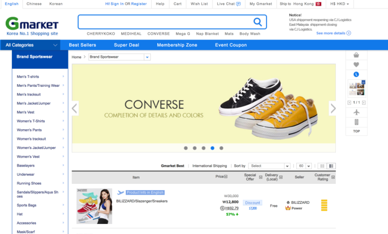Click the BILIZZARD seller shop icon
The height and width of the screenshot is (234, 388).
[x=288, y=202]
